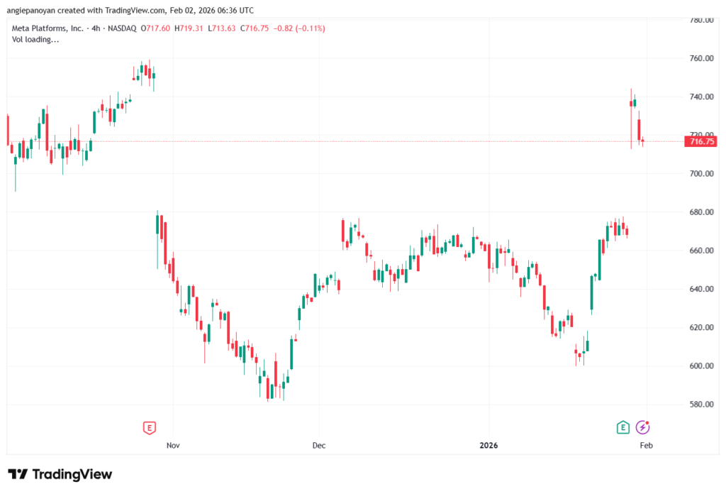
Task: Click the red earnings marker near Nov
Action: point(149,427)
